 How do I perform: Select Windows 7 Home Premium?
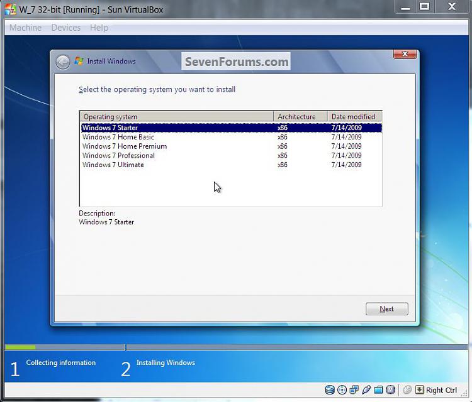[231, 146]
